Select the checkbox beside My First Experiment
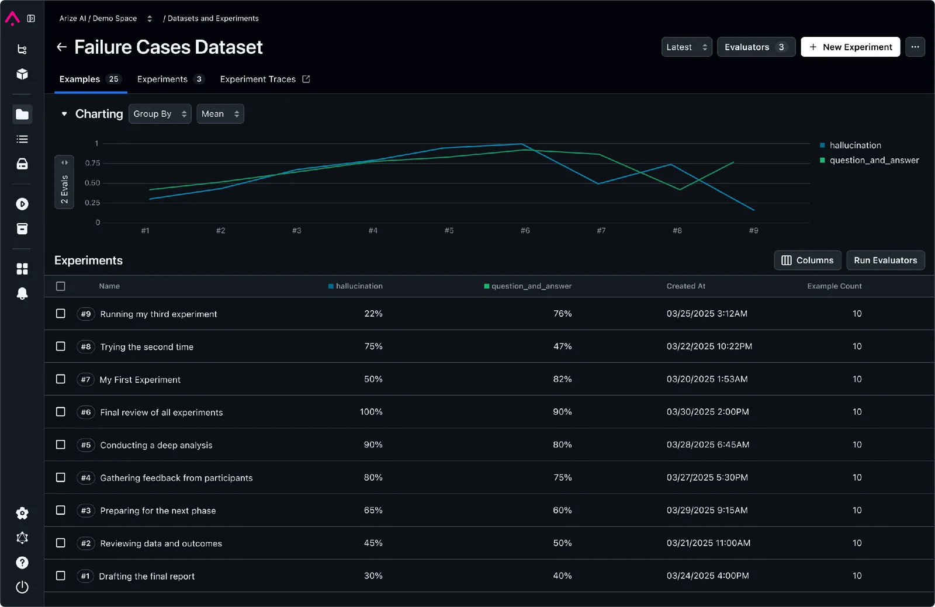Image resolution: width=935 pixels, height=607 pixels. click(x=61, y=379)
